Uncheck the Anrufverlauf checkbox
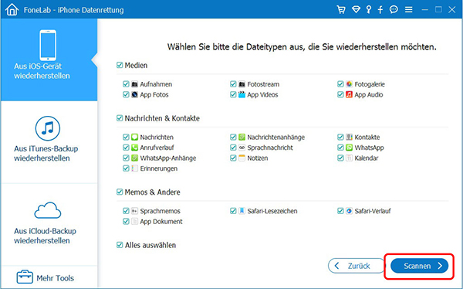 126,148
